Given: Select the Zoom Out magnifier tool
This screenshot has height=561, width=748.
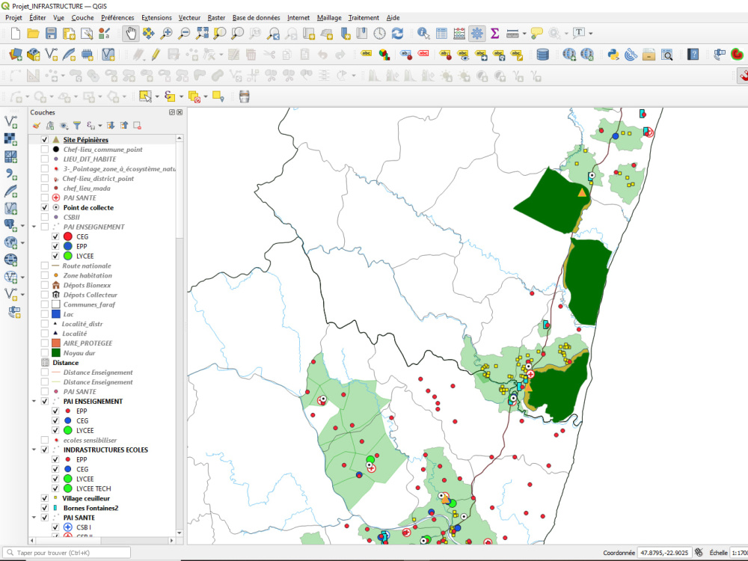Looking at the screenshot, I should 184,34.
